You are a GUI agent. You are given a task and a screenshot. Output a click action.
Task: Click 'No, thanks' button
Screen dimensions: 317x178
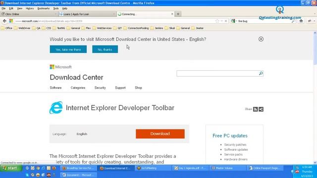(x=105, y=49)
